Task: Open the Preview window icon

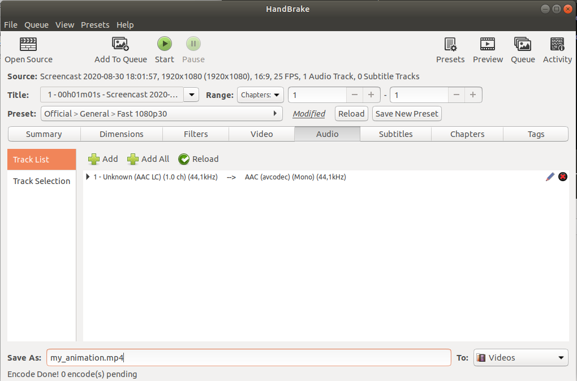Action: (x=488, y=44)
